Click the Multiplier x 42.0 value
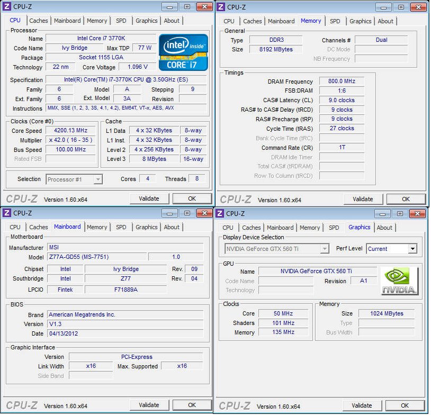This screenshot has height=415, width=431. [x=70, y=140]
